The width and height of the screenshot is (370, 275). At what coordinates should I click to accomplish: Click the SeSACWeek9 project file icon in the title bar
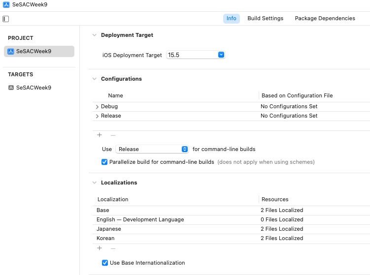(x=6, y=4)
